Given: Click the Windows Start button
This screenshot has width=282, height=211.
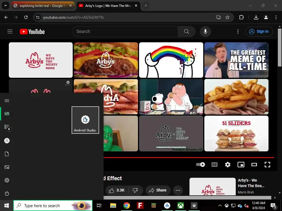Looking at the screenshot, I should [7, 206].
